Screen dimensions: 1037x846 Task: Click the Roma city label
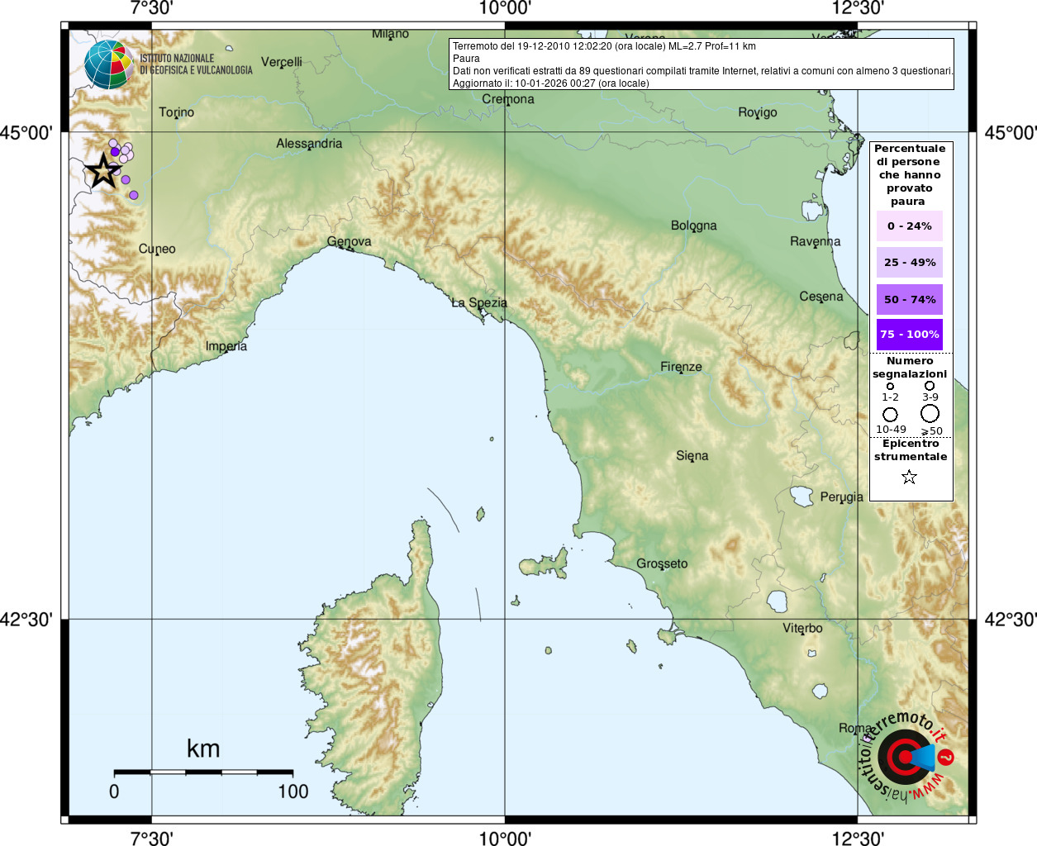(x=854, y=729)
